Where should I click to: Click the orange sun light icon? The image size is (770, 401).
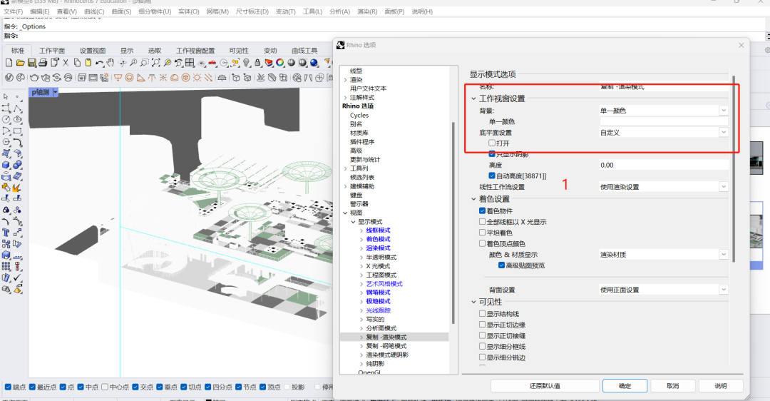pyautogui.click(x=197, y=78)
